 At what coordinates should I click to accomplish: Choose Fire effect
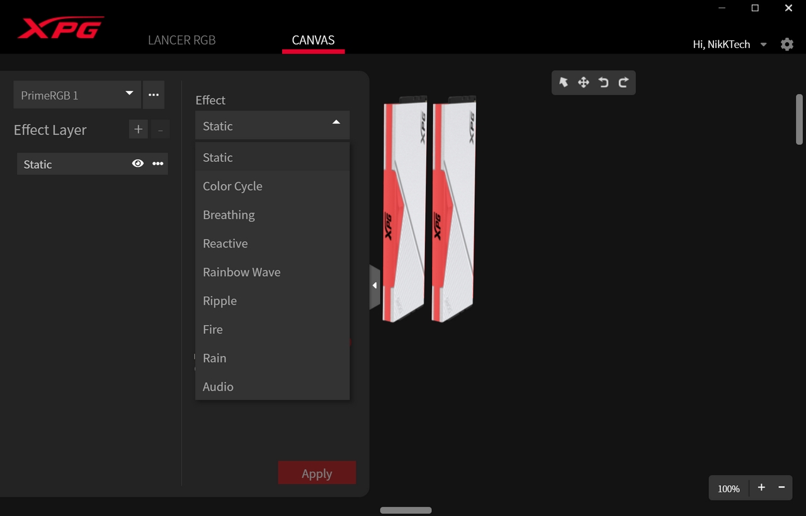(x=272, y=330)
